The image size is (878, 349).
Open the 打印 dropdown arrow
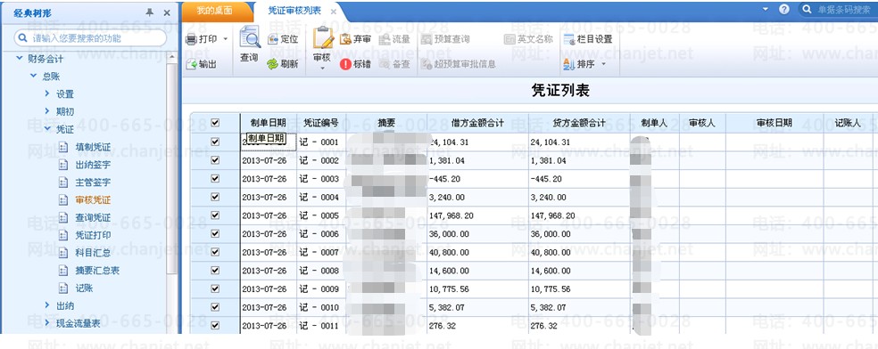(226, 39)
